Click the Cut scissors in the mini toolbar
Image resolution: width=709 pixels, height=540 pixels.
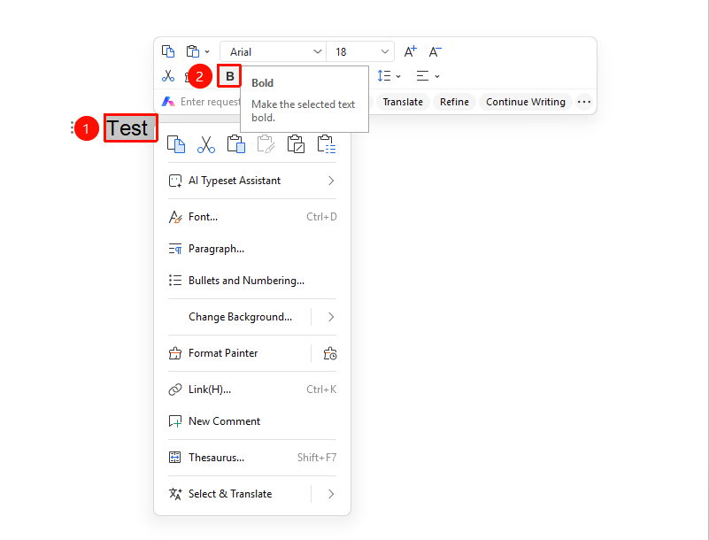168,76
